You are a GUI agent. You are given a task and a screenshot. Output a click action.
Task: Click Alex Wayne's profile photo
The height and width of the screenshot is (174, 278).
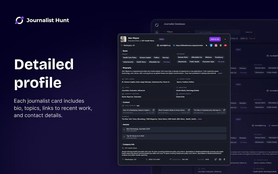coord(123,39)
